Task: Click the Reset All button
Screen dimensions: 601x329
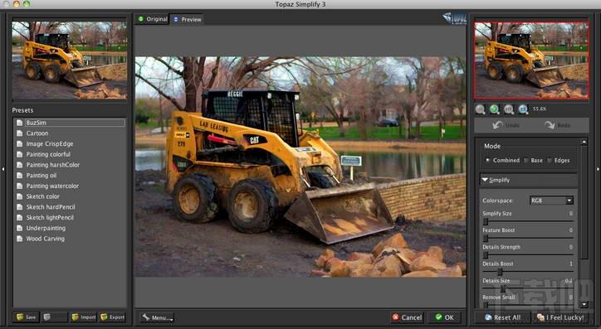Action: [x=502, y=317]
